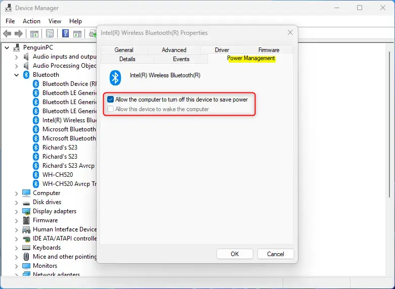Collapse the PenguinPC root node
The height and width of the screenshot is (289, 395).
click(7, 47)
